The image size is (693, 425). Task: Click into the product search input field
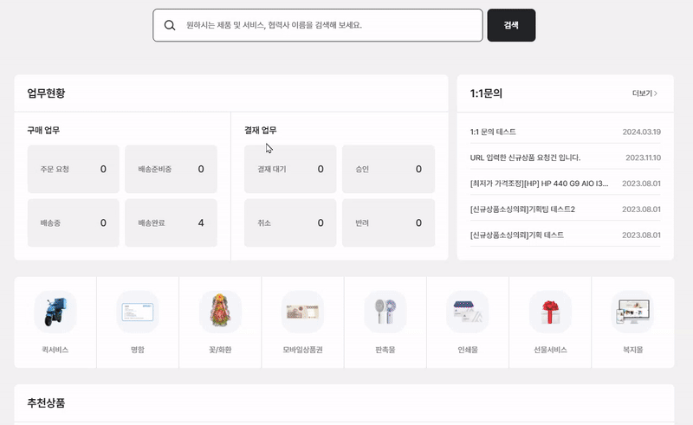(x=329, y=25)
